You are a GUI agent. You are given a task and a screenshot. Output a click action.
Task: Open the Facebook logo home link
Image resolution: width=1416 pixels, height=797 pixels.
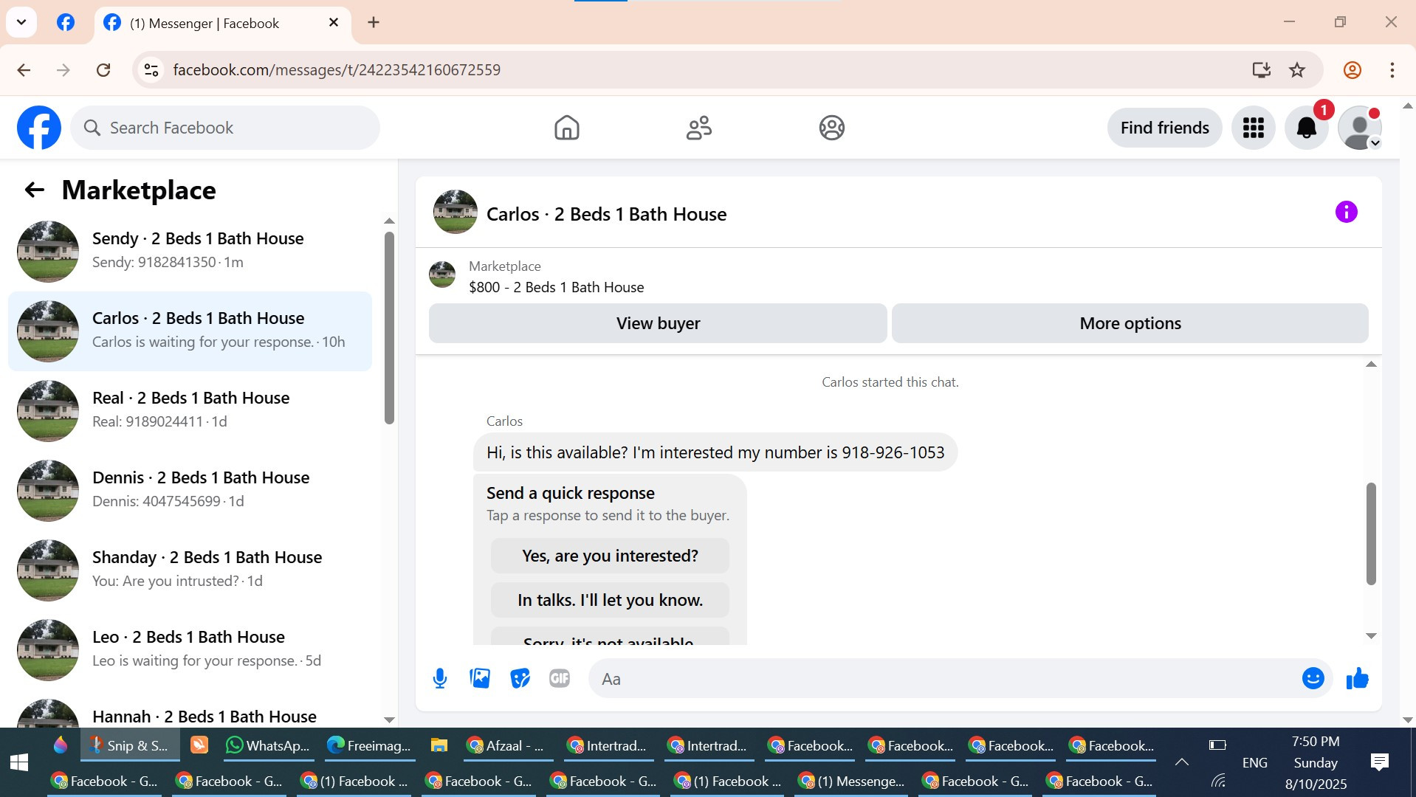click(x=39, y=128)
